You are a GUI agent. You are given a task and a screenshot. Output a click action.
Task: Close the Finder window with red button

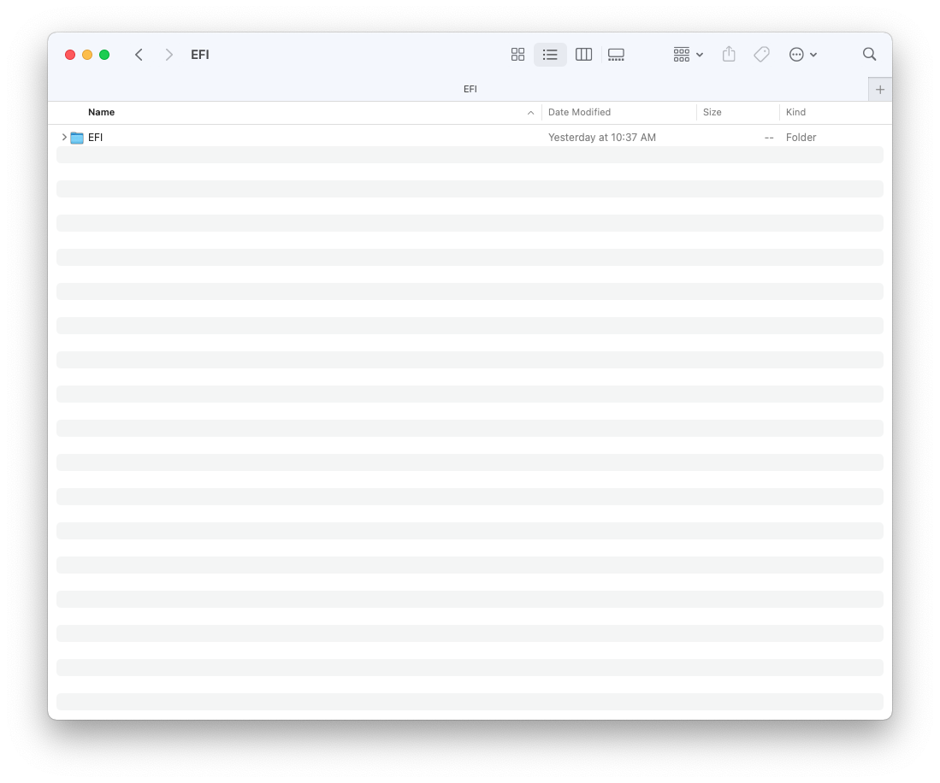click(x=70, y=55)
